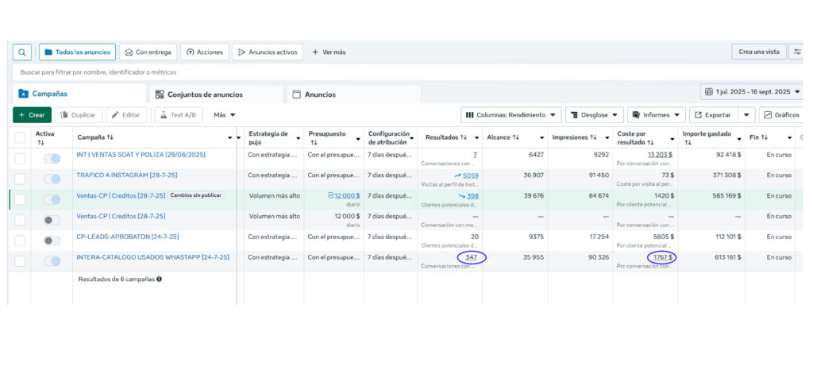Expand the Más dropdown menu
This screenshot has width=813, height=370.
224,114
